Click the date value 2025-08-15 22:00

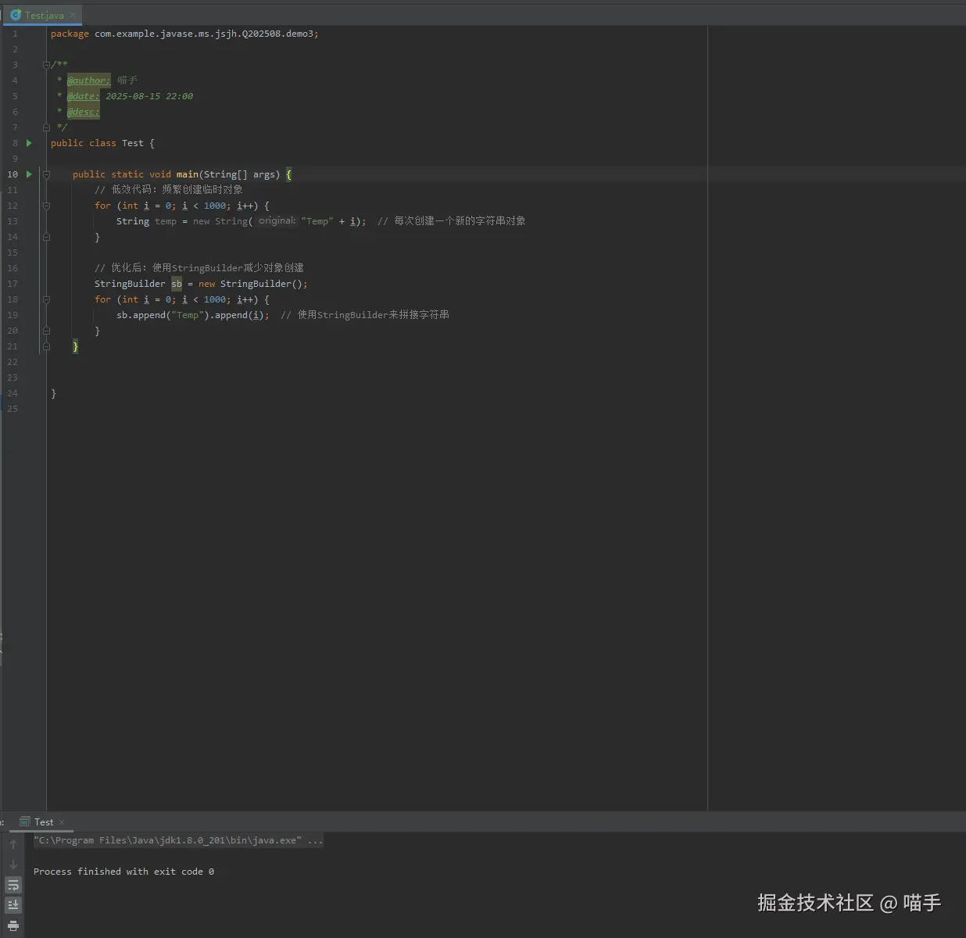[x=149, y=96]
